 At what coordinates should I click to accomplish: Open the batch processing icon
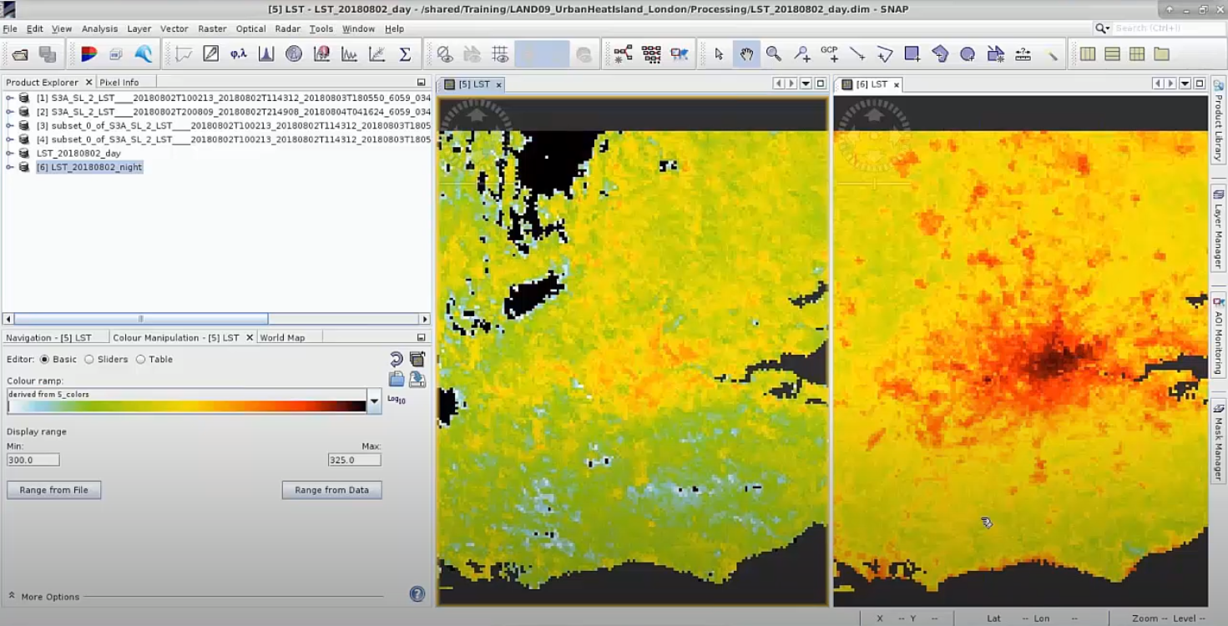(x=651, y=54)
